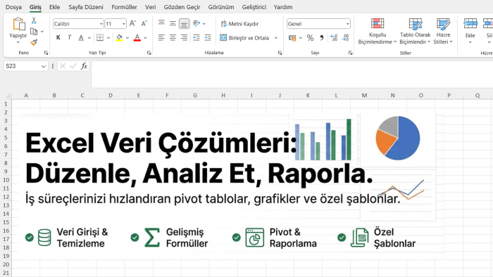This screenshot has width=493, height=277.
Task: Open Yapıştır dropdown arrow
Action: (x=18, y=42)
